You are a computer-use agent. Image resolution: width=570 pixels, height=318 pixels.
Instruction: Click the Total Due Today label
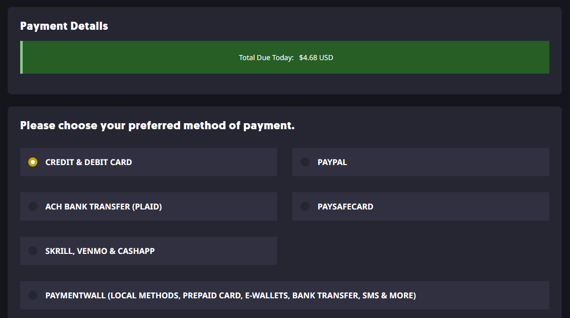click(x=266, y=58)
